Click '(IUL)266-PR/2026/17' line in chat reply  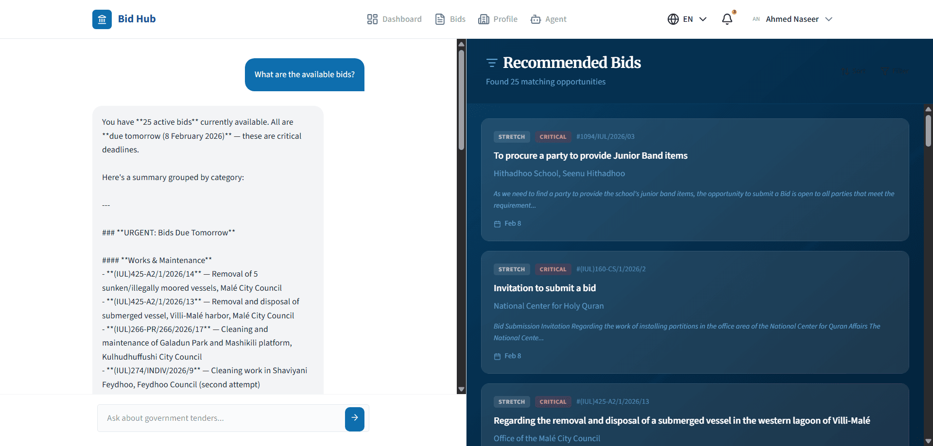point(185,330)
